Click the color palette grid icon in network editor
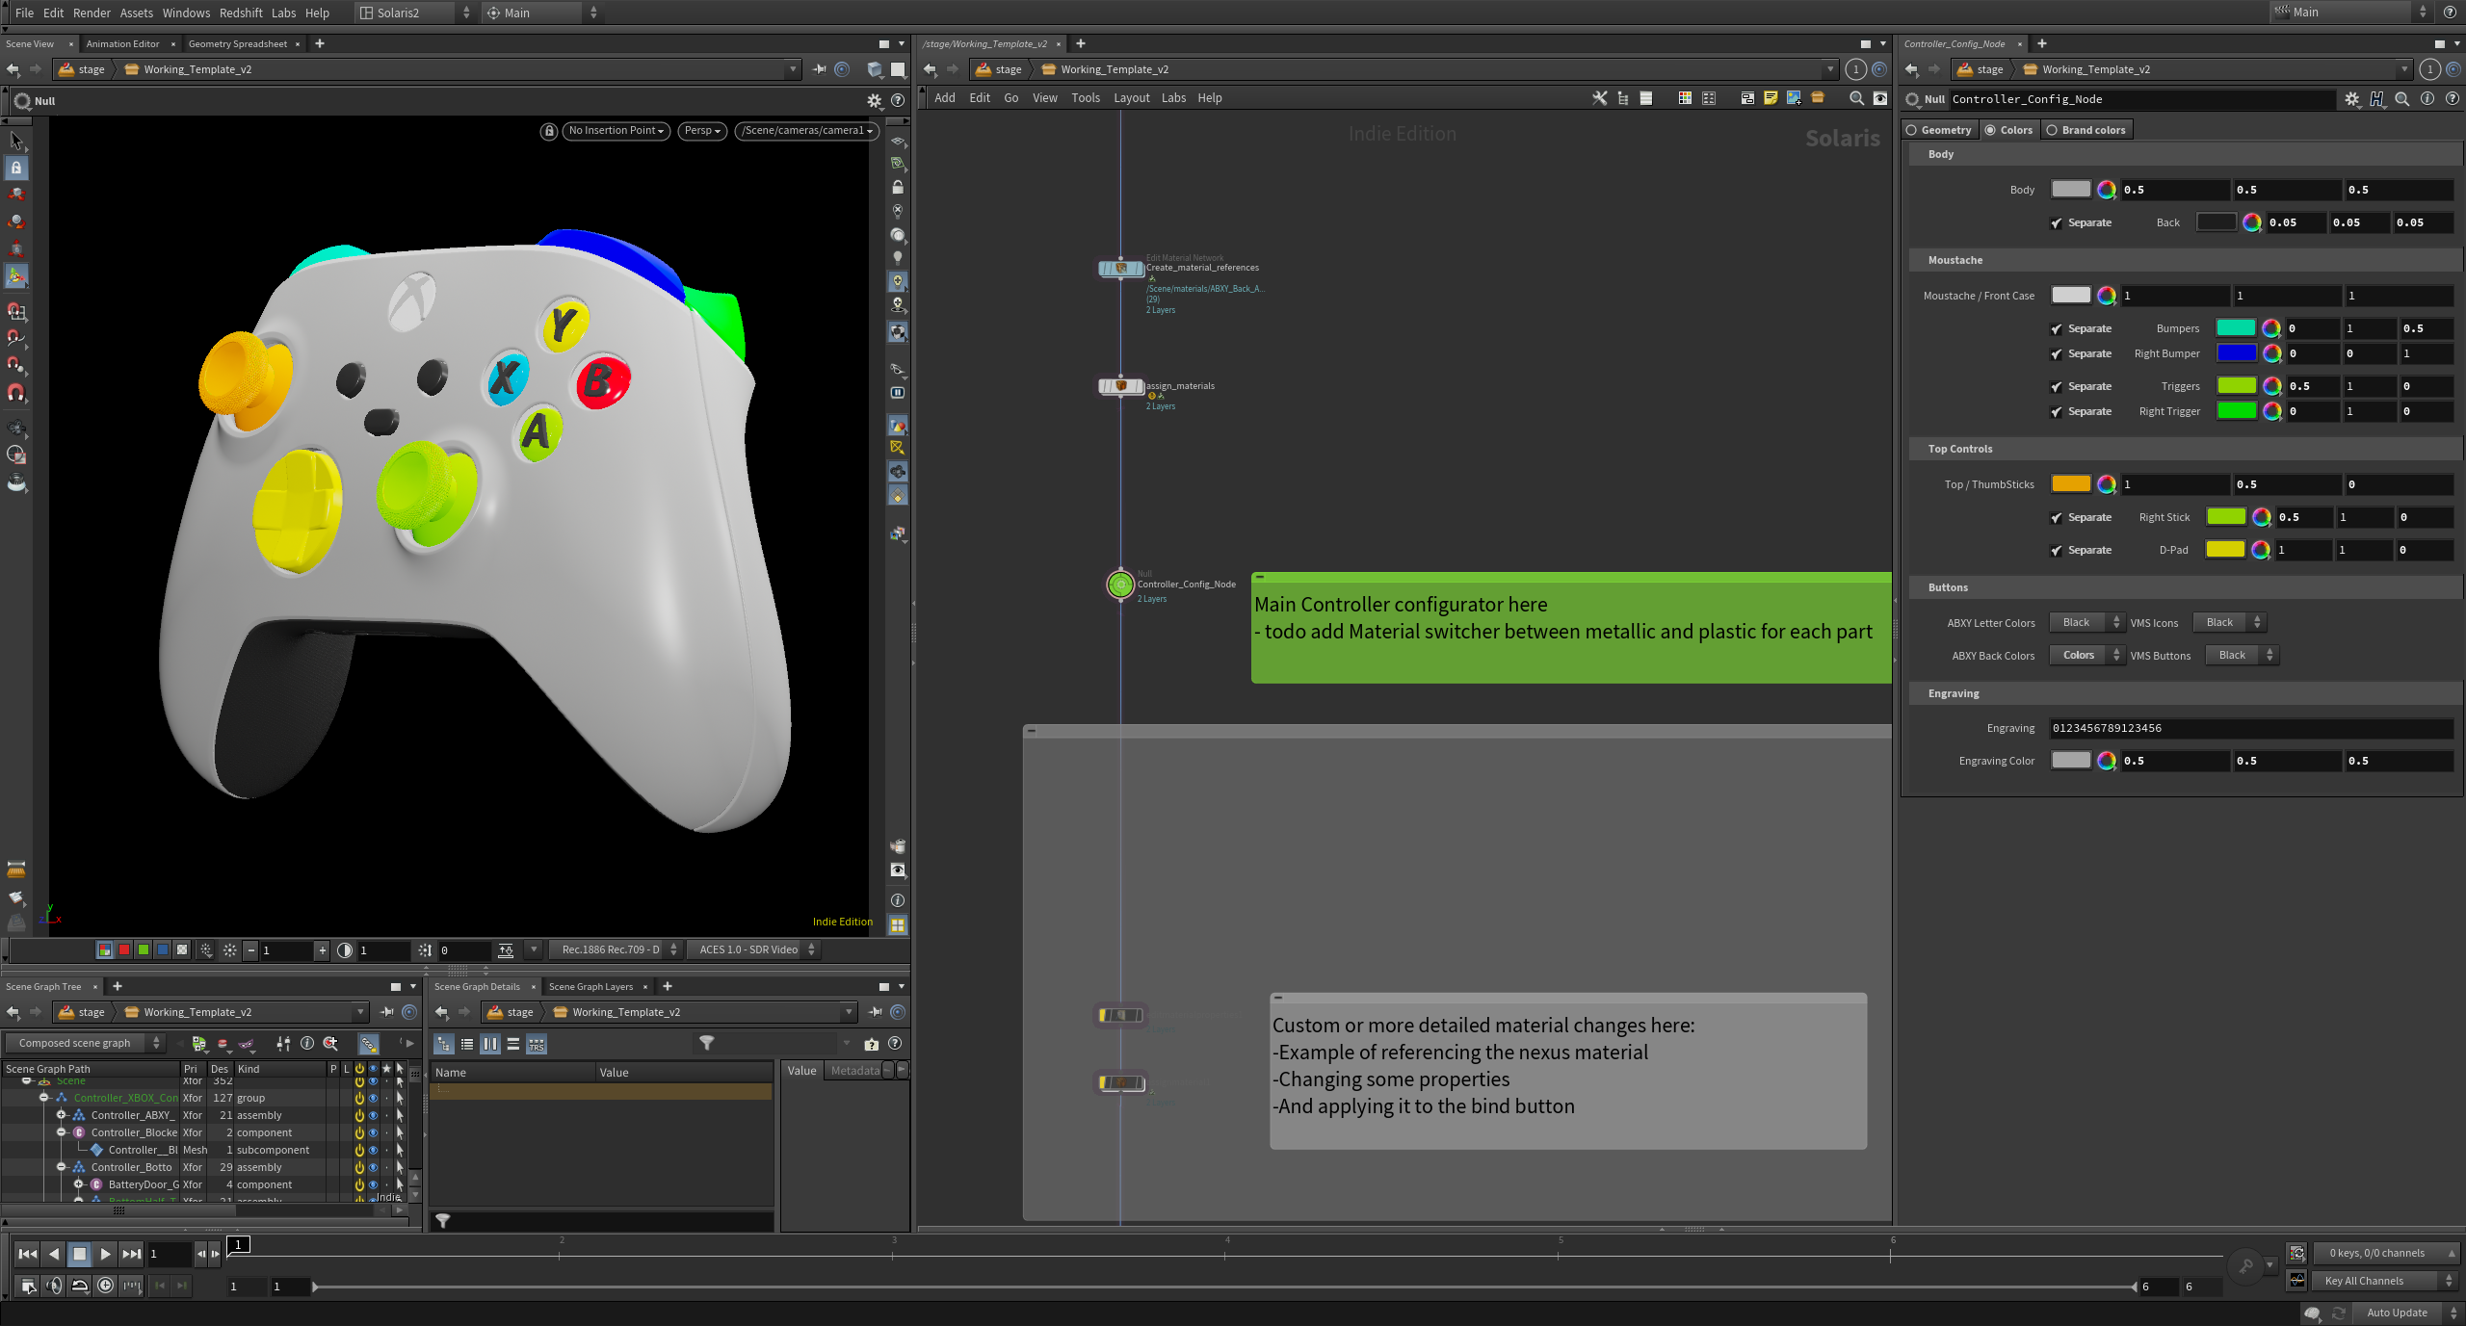The image size is (2466, 1326). (x=1685, y=98)
